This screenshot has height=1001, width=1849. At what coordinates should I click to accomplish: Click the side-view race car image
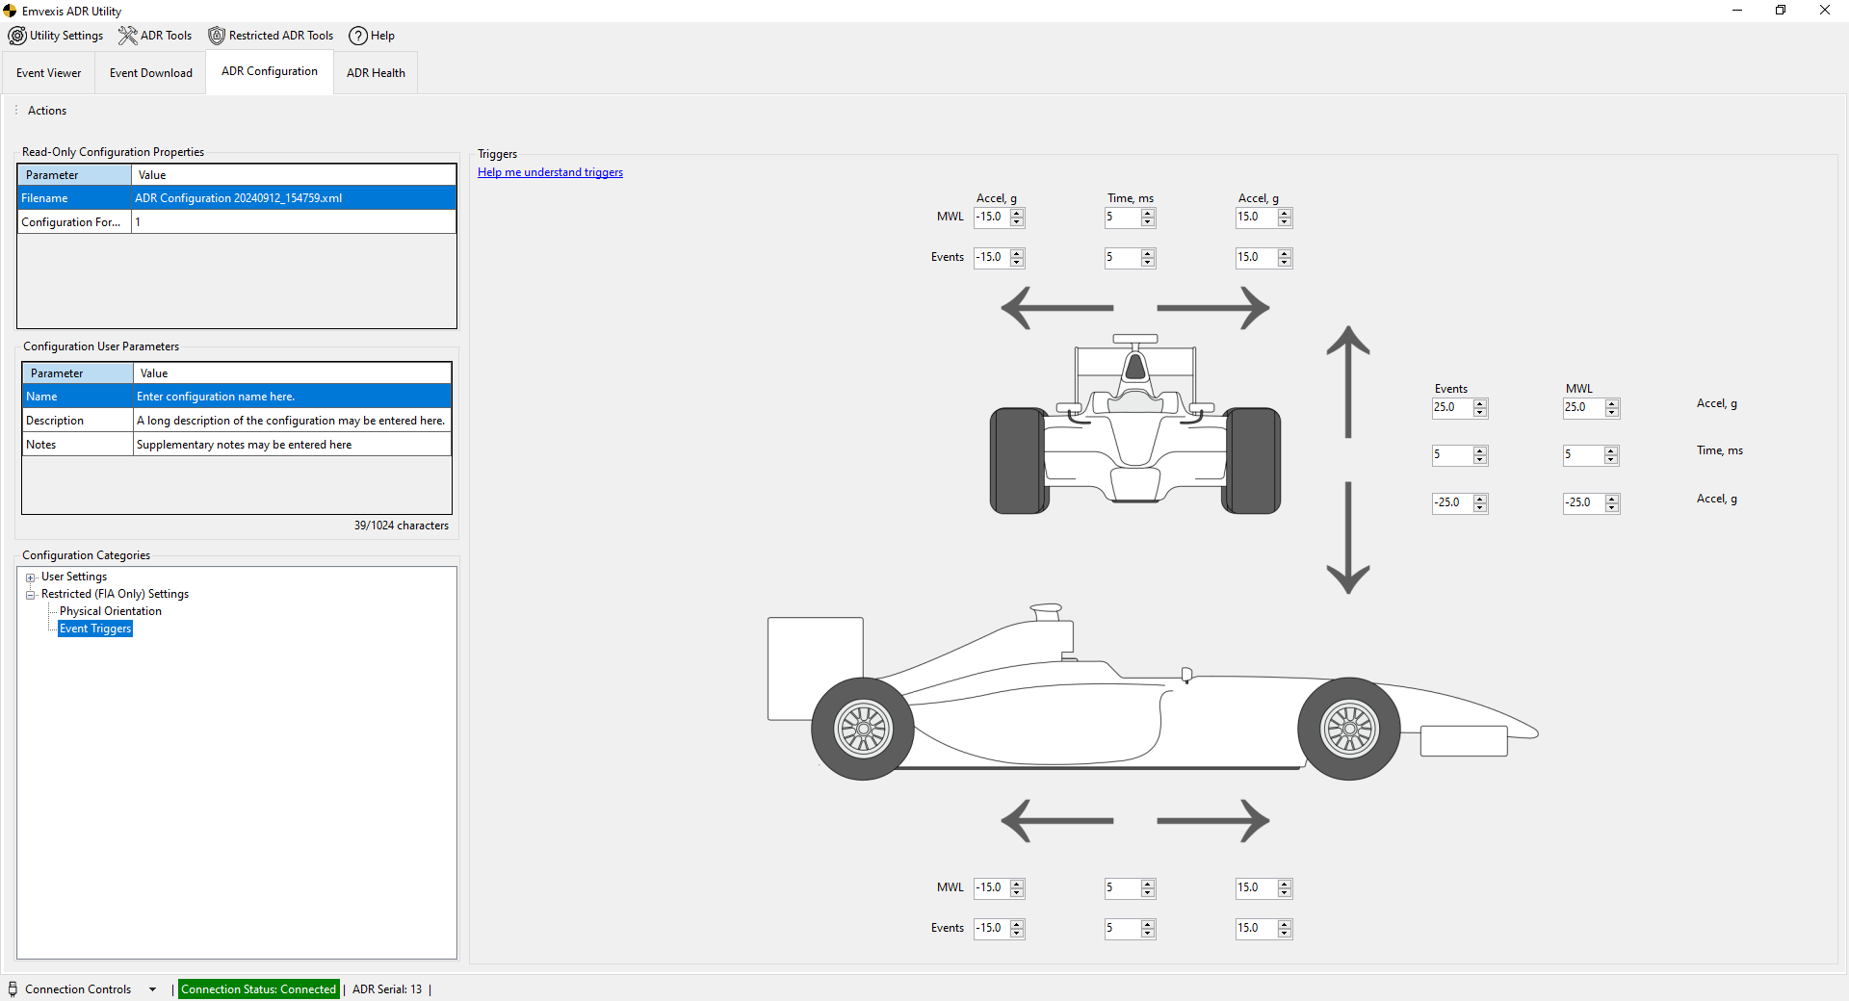pos(1153,692)
